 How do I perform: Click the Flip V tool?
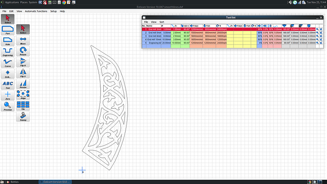(x=23, y=73)
